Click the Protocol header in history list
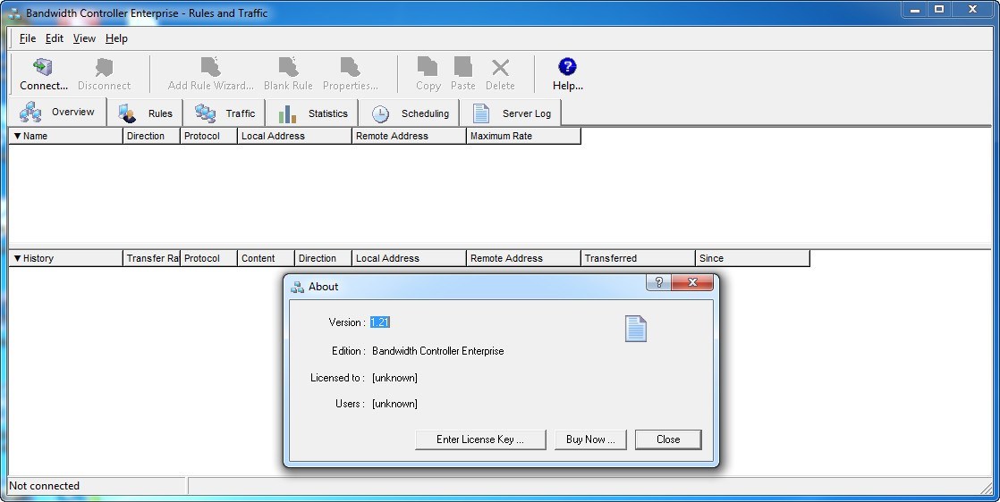The image size is (1000, 502). [x=208, y=258]
